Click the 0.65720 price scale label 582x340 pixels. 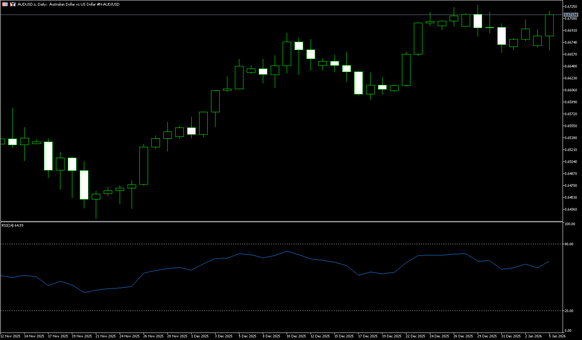571,114
